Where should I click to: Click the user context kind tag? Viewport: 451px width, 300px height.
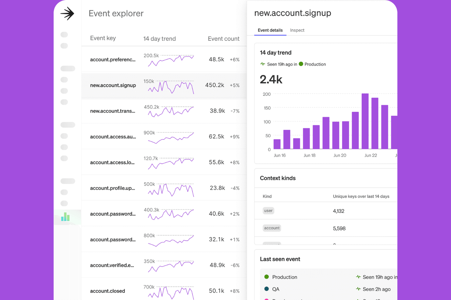tap(268, 211)
